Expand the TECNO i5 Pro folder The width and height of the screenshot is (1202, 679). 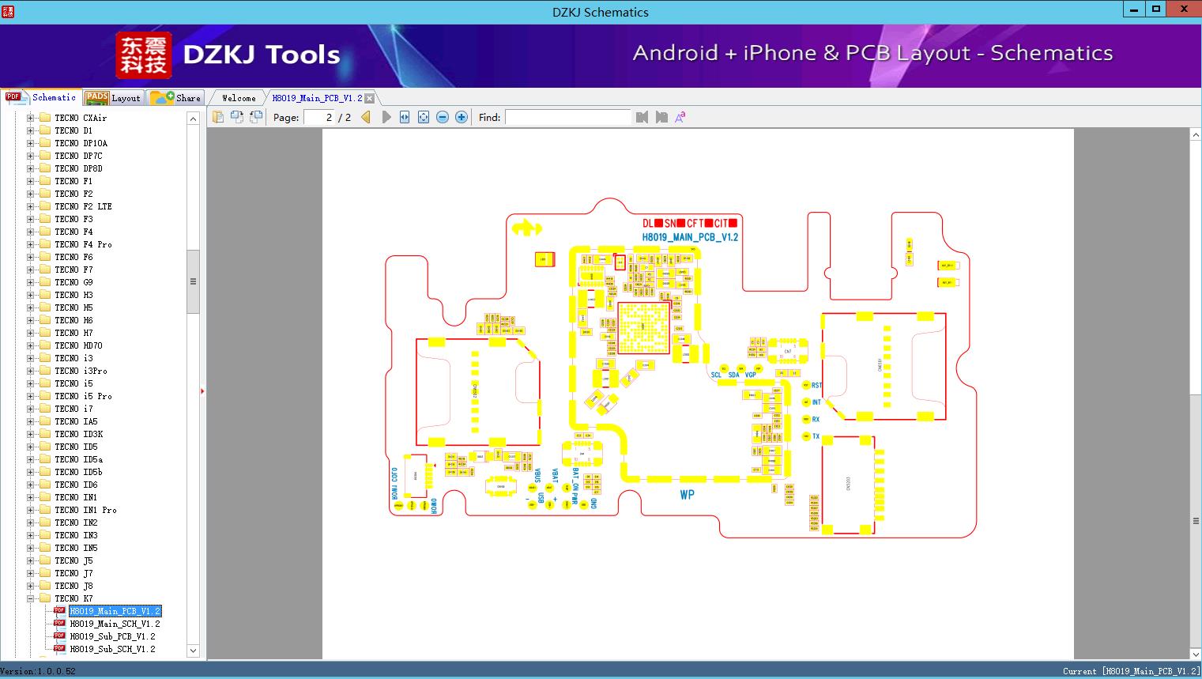pyautogui.click(x=30, y=396)
